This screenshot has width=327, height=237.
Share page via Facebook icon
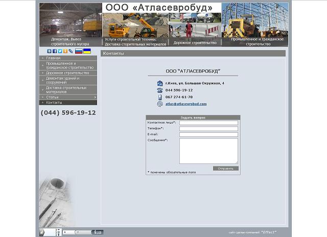click(55, 51)
